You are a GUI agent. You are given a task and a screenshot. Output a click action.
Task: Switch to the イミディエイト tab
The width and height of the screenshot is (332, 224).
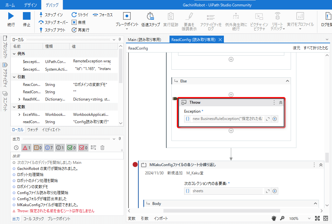click(x=51, y=129)
